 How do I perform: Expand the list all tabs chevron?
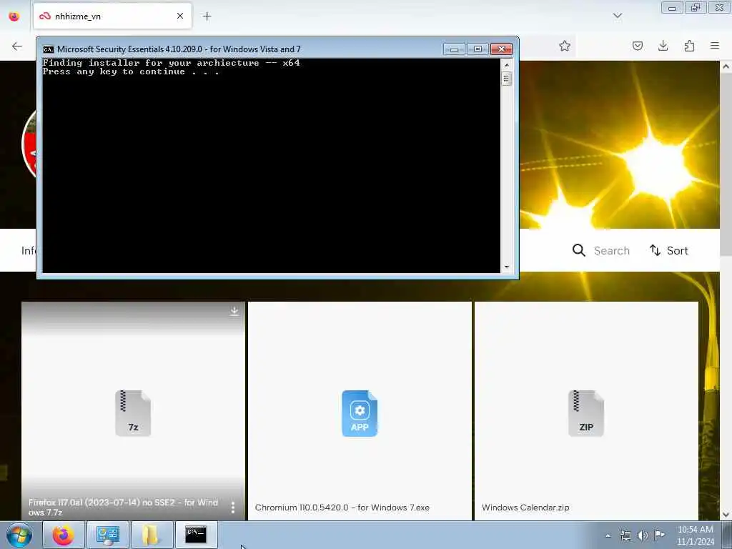pos(617,16)
